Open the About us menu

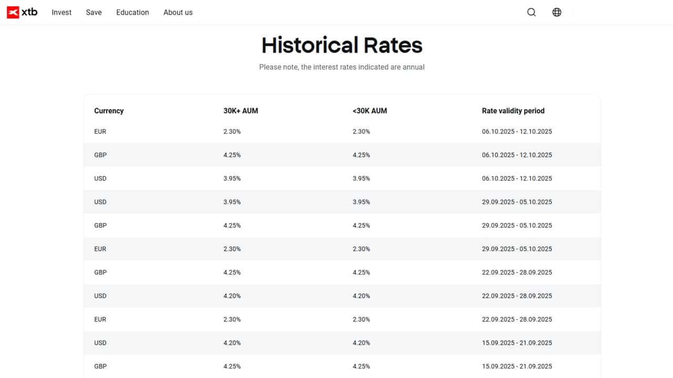(x=178, y=12)
